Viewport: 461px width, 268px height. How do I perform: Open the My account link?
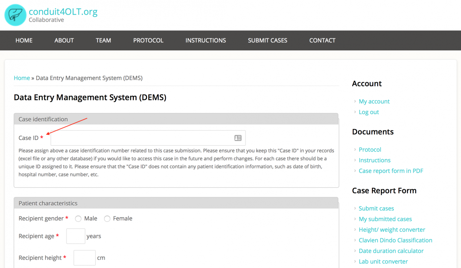pyautogui.click(x=374, y=102)
